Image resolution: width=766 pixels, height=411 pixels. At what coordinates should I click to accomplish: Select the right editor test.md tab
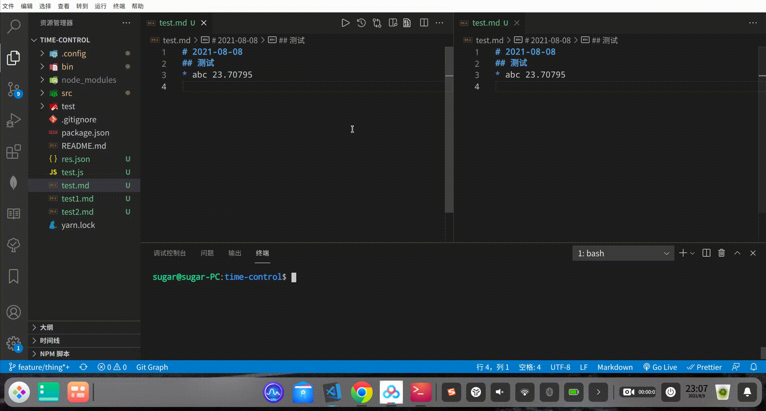(490, 23)
